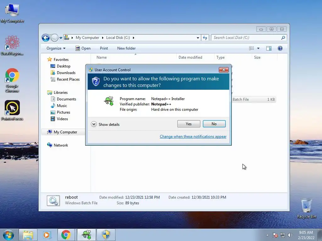The width and height of the screenshot is (322, 241).
Task: Click the reboot batch file icon in the details pane
Action: 53,201
